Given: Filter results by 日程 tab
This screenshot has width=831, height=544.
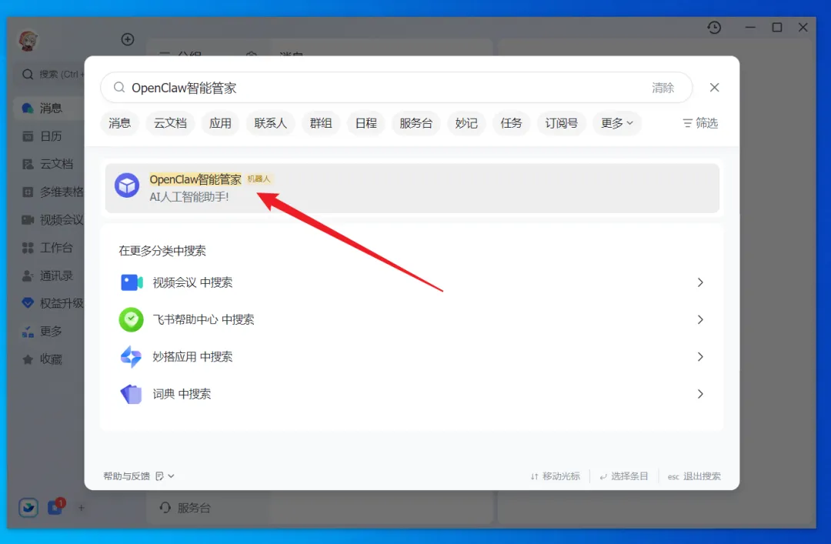Looking at the screenshot, I should point(365,124).
